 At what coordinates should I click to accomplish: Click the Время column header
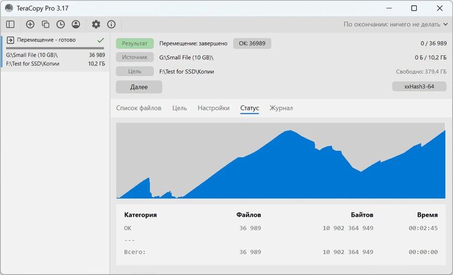427,215
